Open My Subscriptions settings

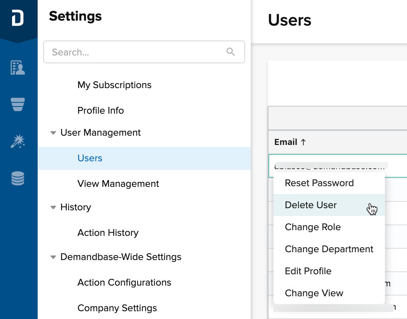click(x=114, y=85)
